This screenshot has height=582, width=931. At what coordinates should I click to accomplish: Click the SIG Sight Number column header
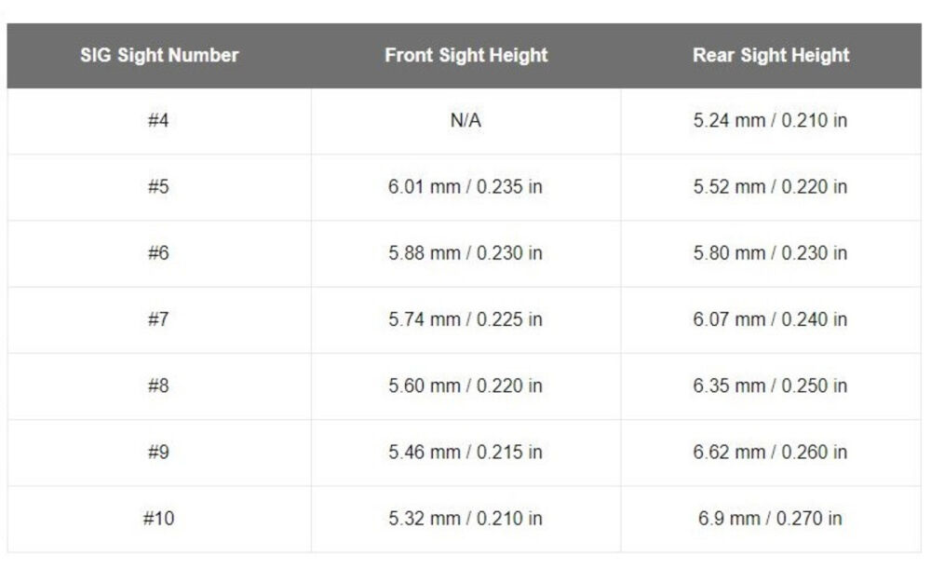(x=159, y=55)
